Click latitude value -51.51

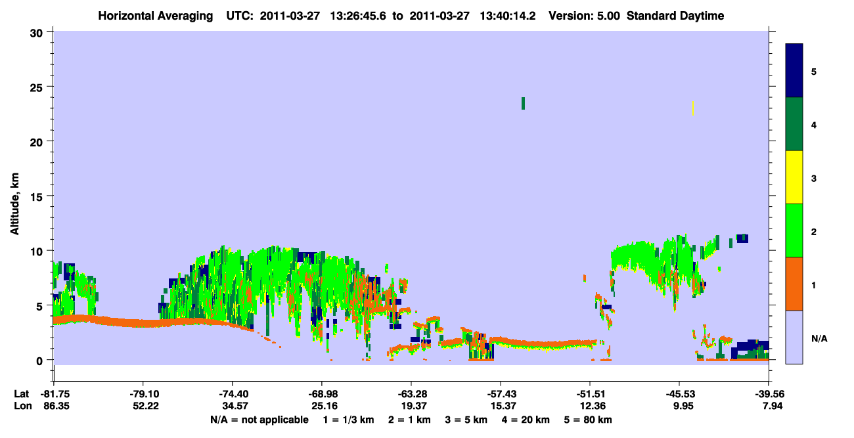click(x=589, y=394)
